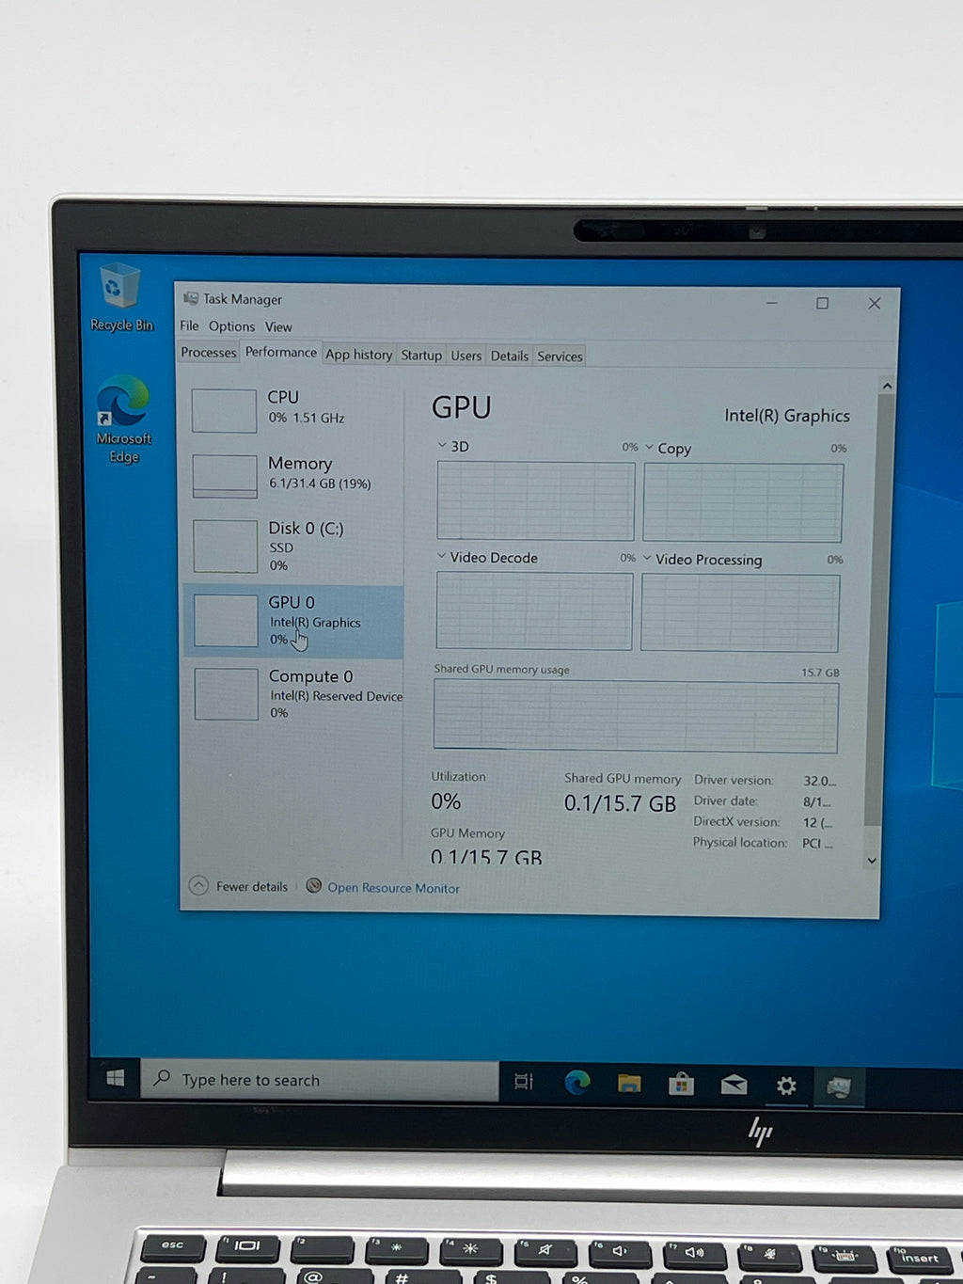Click the CPU mini graph thumbnail

point(224,411)
